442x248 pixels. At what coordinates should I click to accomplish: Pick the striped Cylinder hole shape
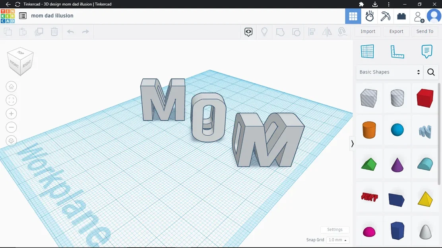point(397,98)
